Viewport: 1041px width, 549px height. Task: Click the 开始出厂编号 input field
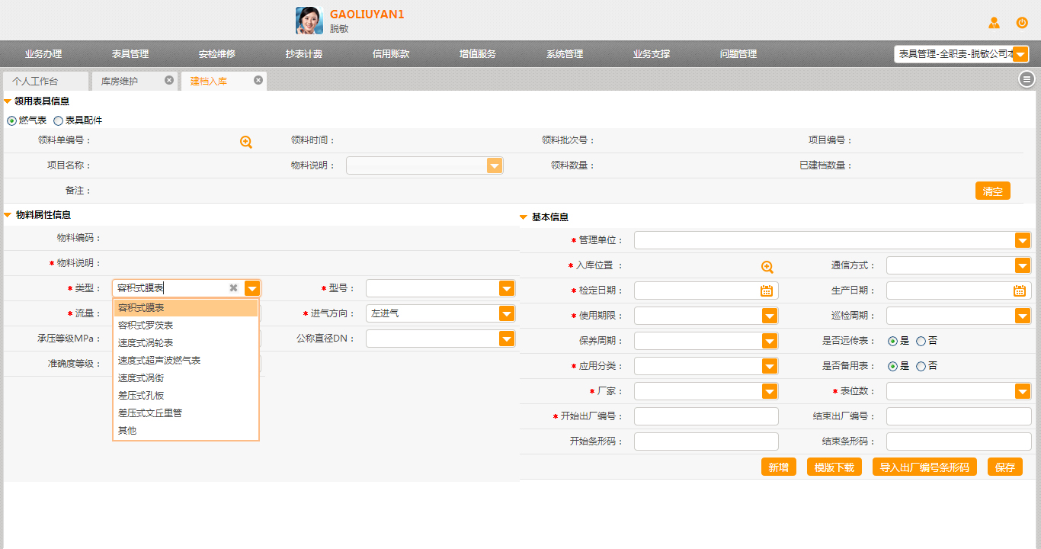click(x=706, y=416)
